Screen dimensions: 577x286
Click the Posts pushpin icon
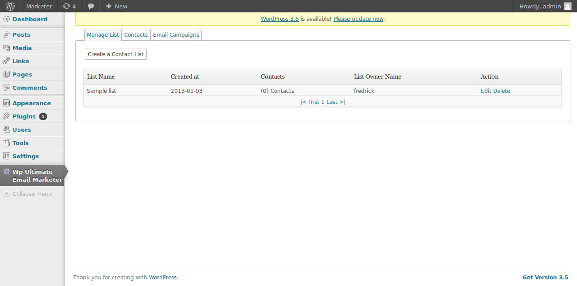(7, 34)
